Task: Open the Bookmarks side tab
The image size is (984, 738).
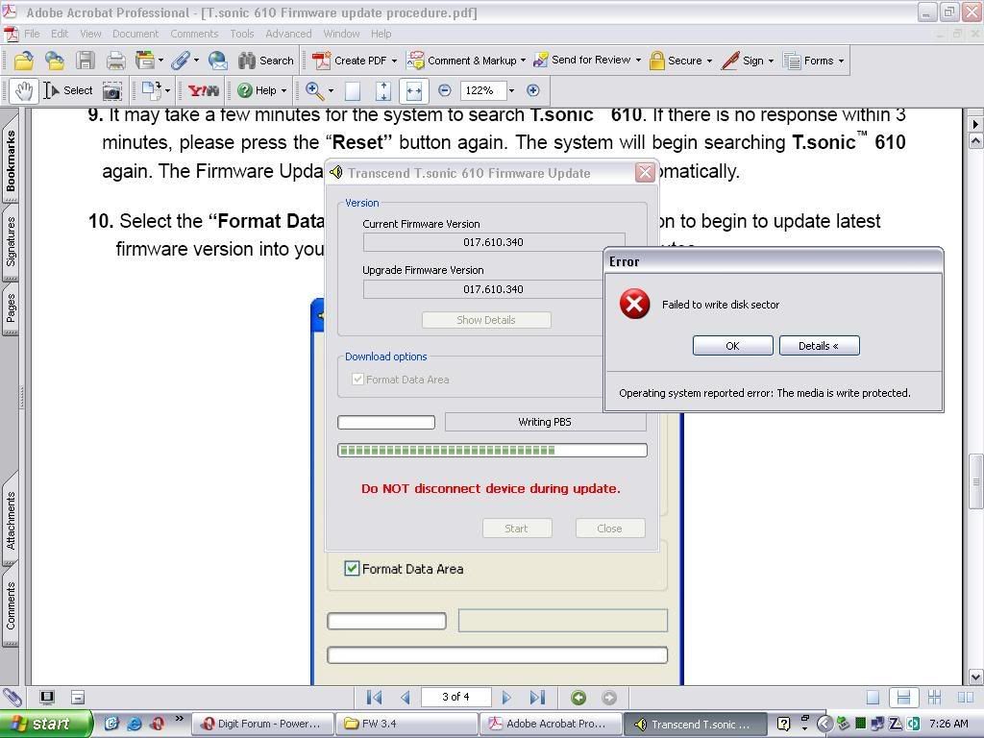Action: click(11, 160)
